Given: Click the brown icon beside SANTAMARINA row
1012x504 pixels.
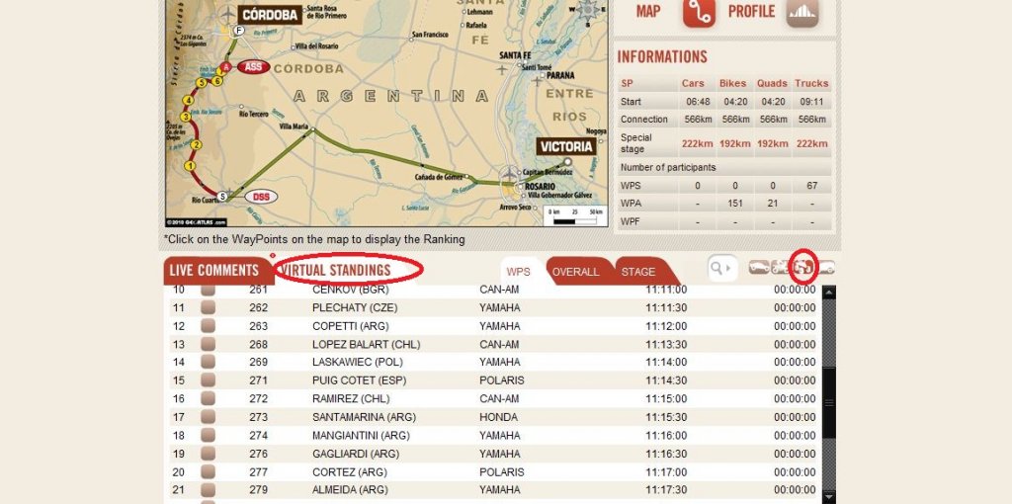Looking at the screenshot, I should coord(208,417).
